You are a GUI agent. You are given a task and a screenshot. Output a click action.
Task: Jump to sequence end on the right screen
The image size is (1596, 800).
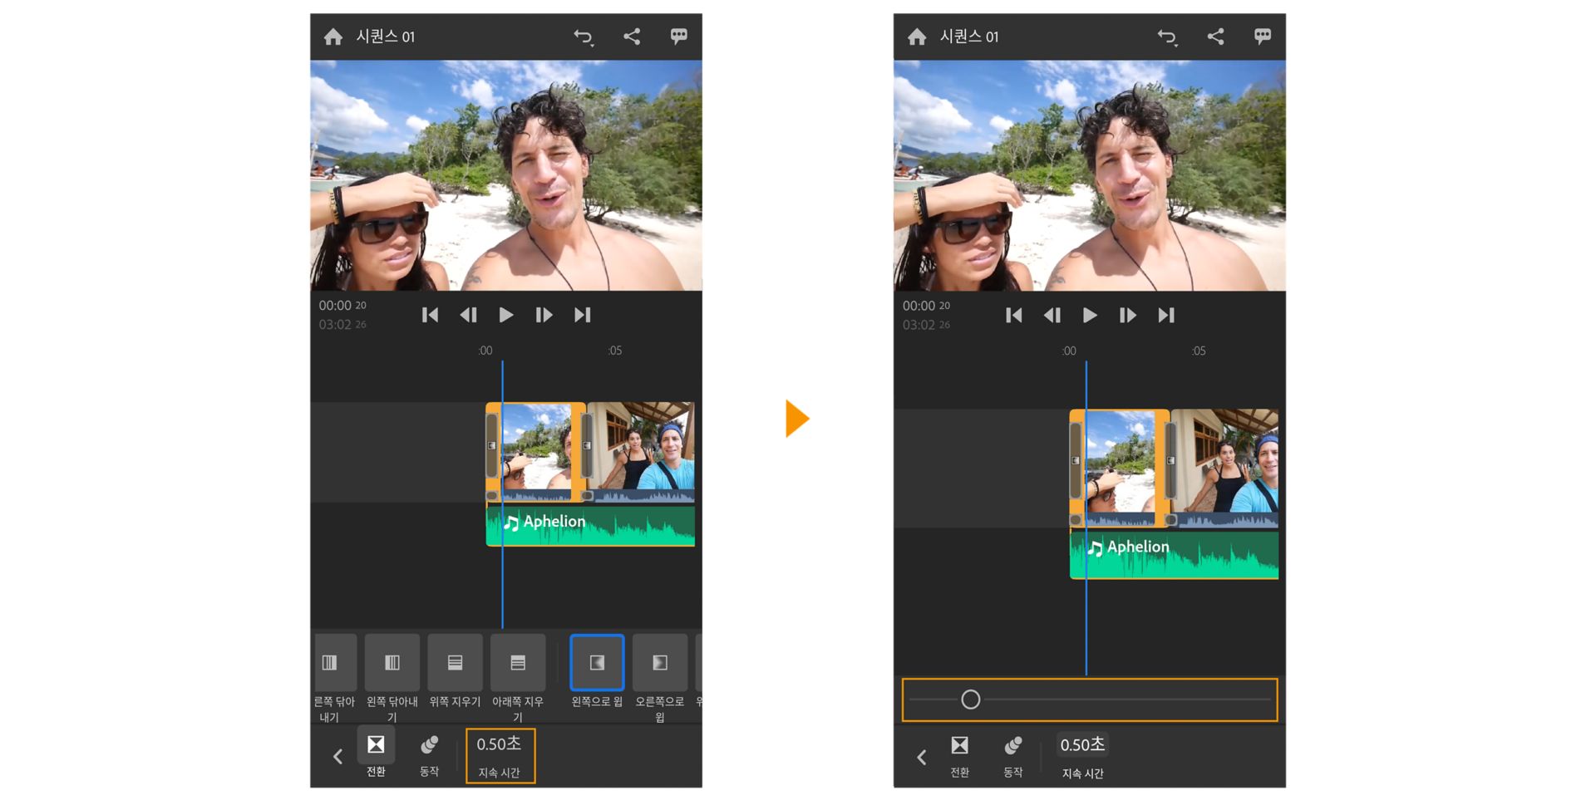[1165, 315]
